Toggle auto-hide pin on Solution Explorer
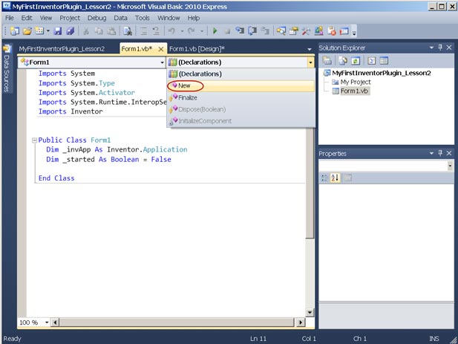 pos(439,48)
